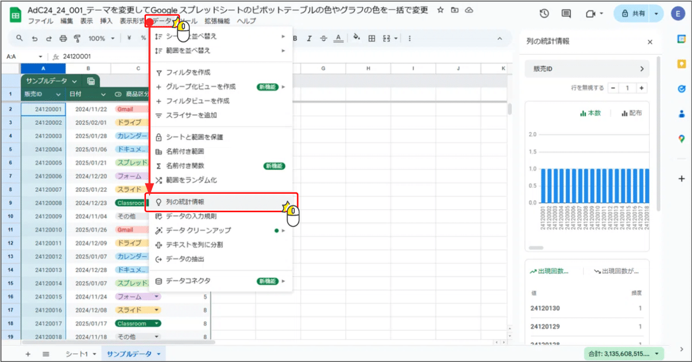Close the 列の統計情報 panel

coord(650,42)
